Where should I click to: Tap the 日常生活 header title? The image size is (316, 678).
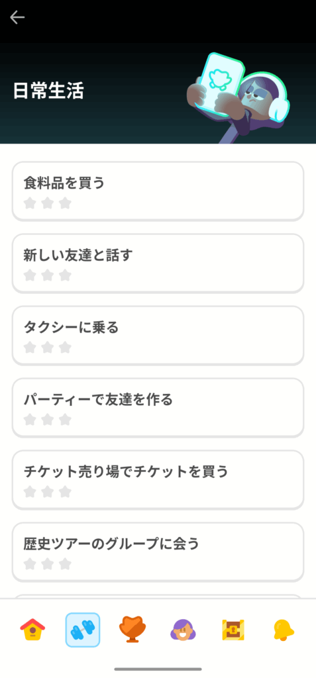(x=48, y=91)
